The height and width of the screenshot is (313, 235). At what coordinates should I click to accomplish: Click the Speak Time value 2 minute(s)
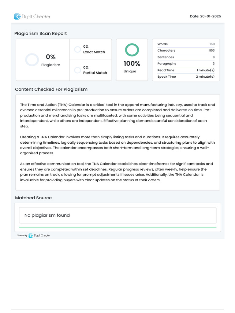205,77
